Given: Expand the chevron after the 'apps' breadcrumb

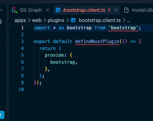Looking at the screenshot, I should pos(29,20).
